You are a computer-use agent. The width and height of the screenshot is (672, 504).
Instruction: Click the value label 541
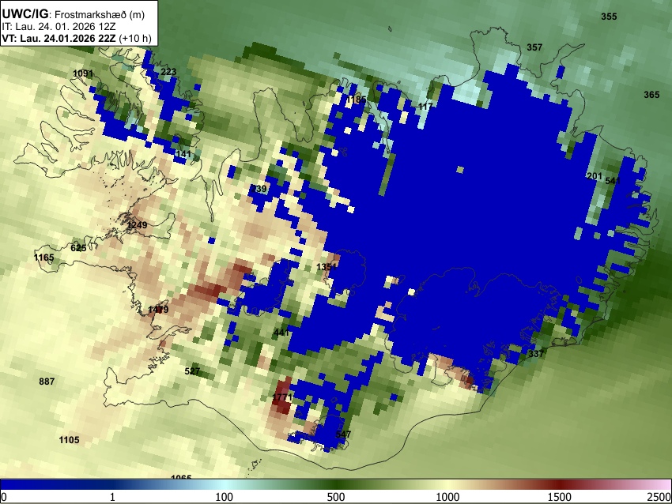pos(613,181)
